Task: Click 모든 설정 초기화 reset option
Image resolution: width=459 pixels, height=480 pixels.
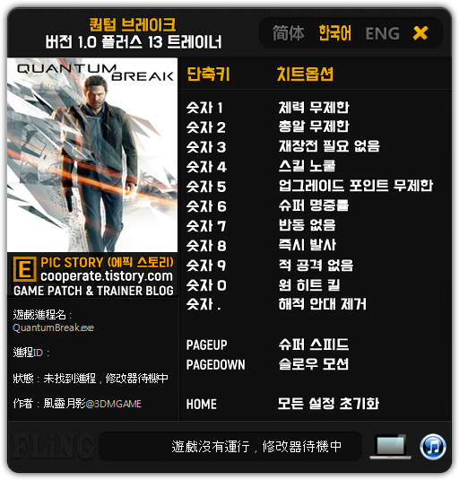Action: [x=328, y=404]
